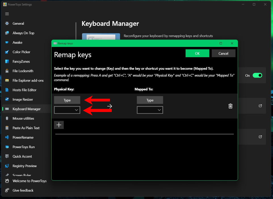The width and height of the screenshot is (273, 199).
Task: Open Welcome to PowerToys
Action: coord(7,181)
